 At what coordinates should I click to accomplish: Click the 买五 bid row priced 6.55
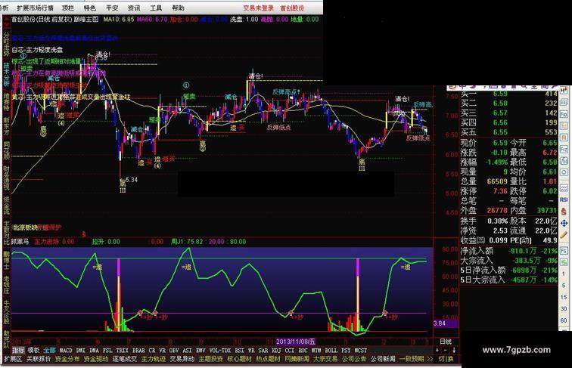(x=508, y=132)
